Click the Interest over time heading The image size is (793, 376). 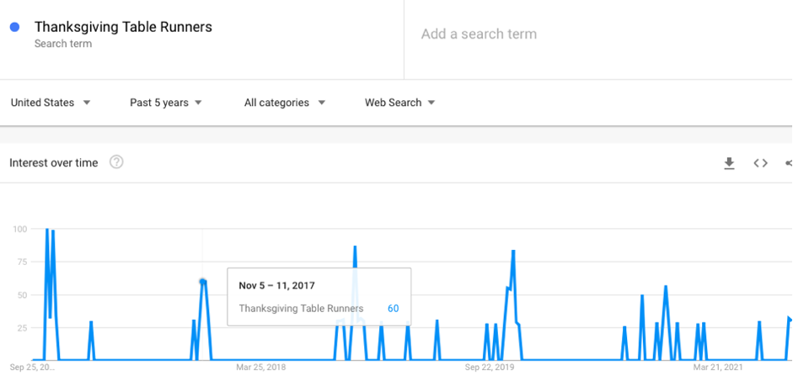pyautogui.click(x=54, y=163)
